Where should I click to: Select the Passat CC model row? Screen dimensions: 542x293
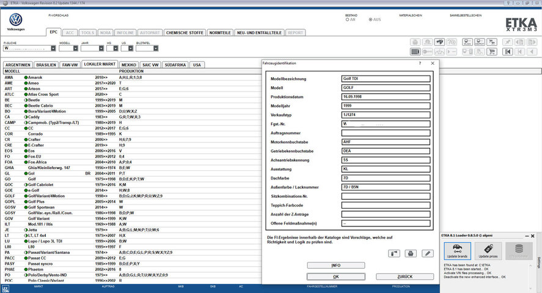pos(131,258)
